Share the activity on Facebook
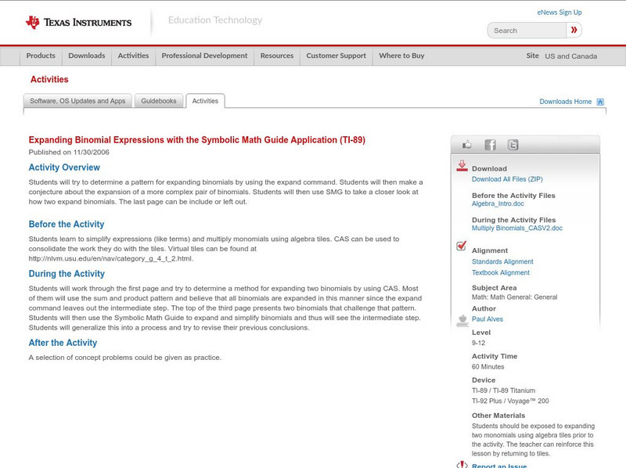 click(x=490, y=145)
